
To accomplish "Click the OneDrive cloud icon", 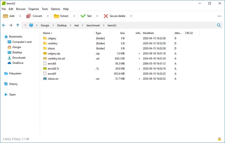I will tap(9, 63).
